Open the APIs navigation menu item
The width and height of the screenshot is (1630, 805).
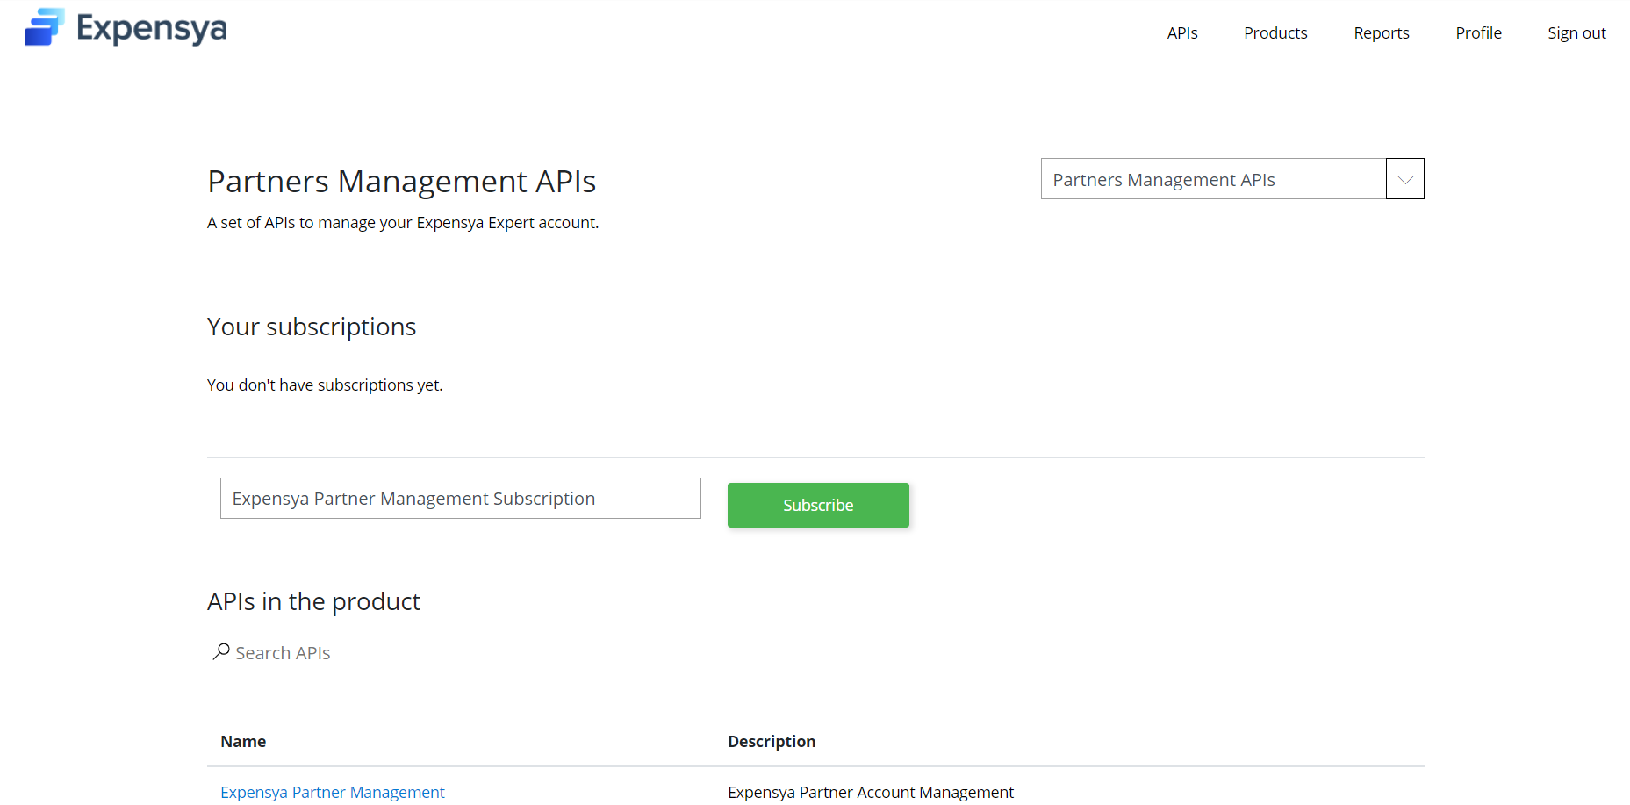1181,33
